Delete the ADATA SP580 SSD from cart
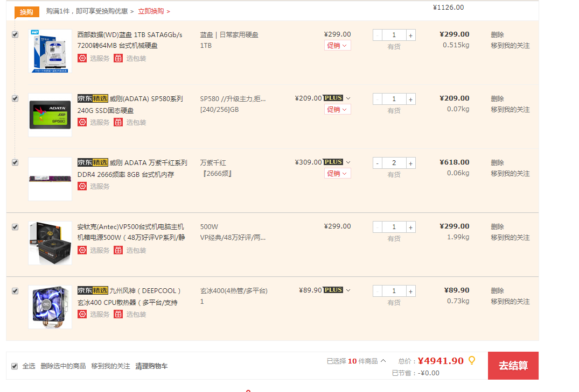 [x=497, y=99]
